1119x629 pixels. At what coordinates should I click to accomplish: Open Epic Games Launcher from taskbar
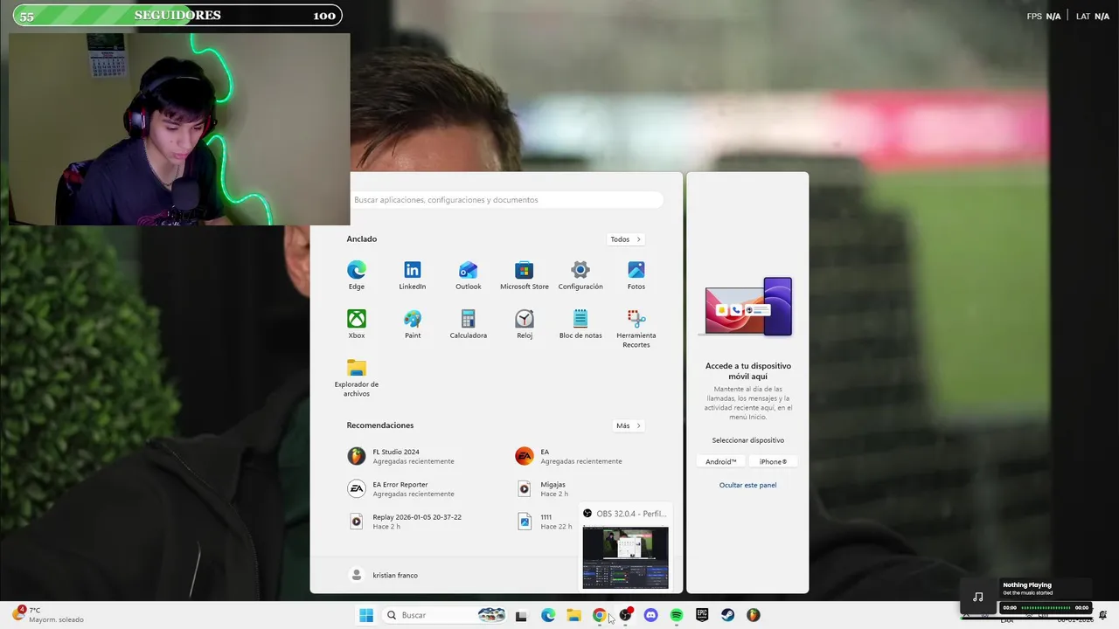(702, 615)
